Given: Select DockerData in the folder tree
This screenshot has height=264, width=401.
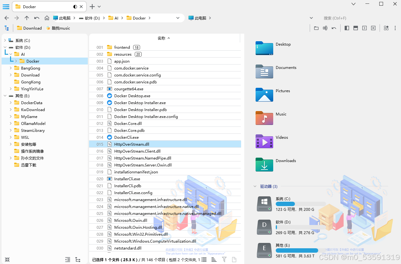Looking at the screenshot, I should pyautogui.click(x=31, y=103).
